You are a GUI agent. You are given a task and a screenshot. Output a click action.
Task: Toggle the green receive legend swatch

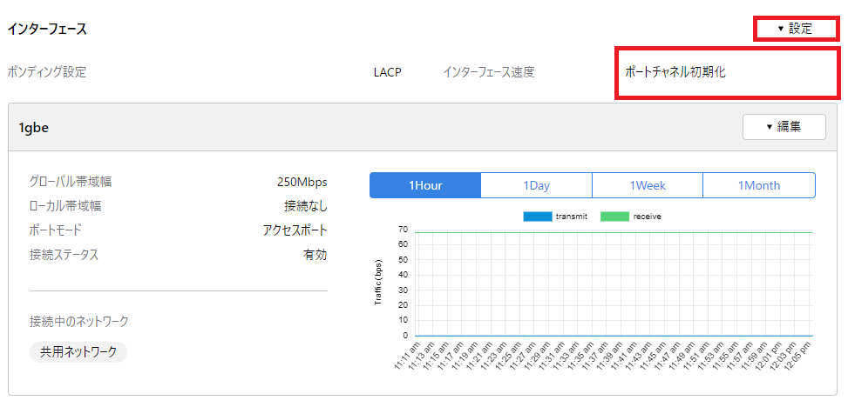coord(614,216)
